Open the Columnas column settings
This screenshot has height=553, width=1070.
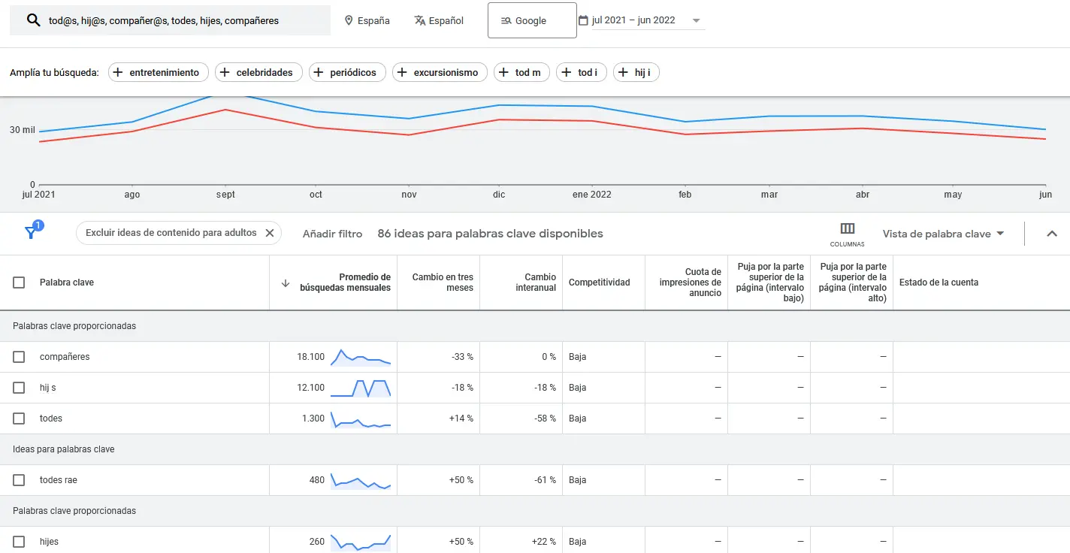848,234
